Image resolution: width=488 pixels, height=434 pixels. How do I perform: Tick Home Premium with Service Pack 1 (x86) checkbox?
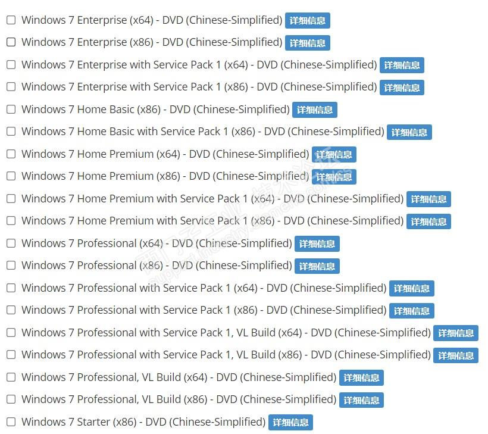(x=11, y=221)
